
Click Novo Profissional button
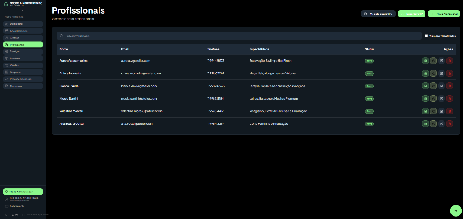click(444, 14)
